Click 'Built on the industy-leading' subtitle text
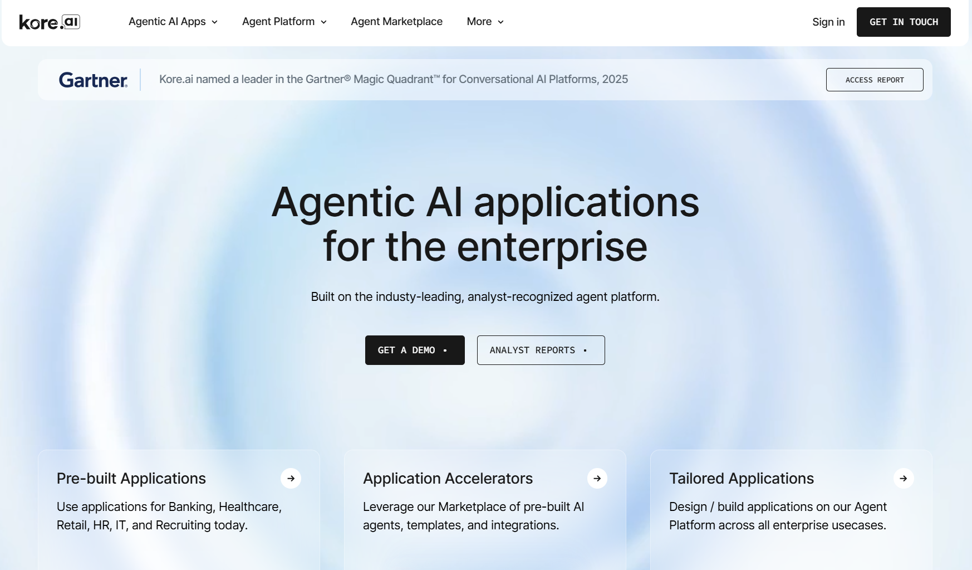Viewport: 972px width, 570px height. coord(485,296)
